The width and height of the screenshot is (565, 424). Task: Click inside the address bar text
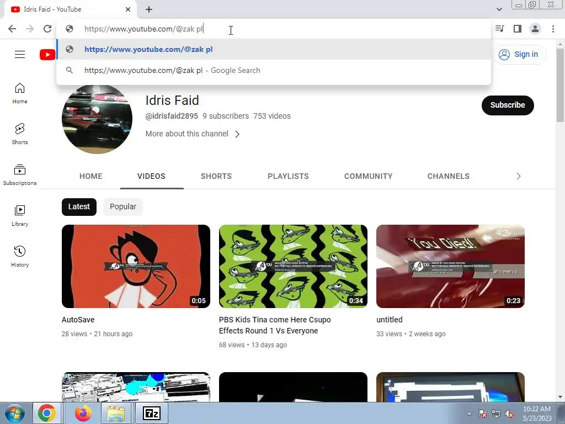[x=144, y=29]
